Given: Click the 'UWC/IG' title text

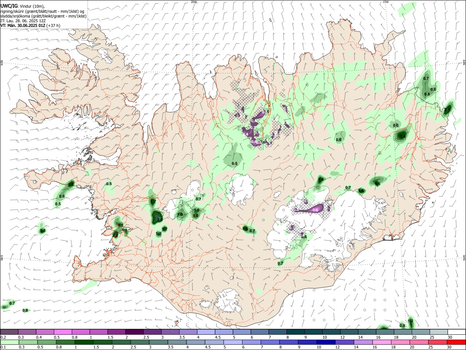Looking at the screenshot, I should point(9,6).
